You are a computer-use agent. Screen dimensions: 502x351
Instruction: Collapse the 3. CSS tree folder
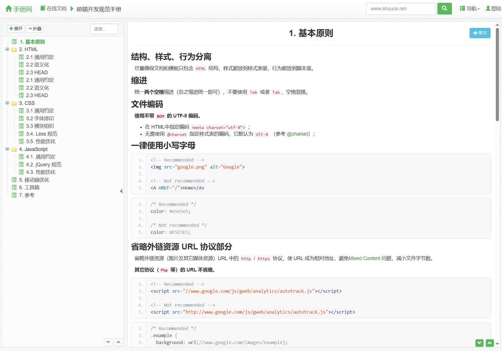(x=7, y=103)
